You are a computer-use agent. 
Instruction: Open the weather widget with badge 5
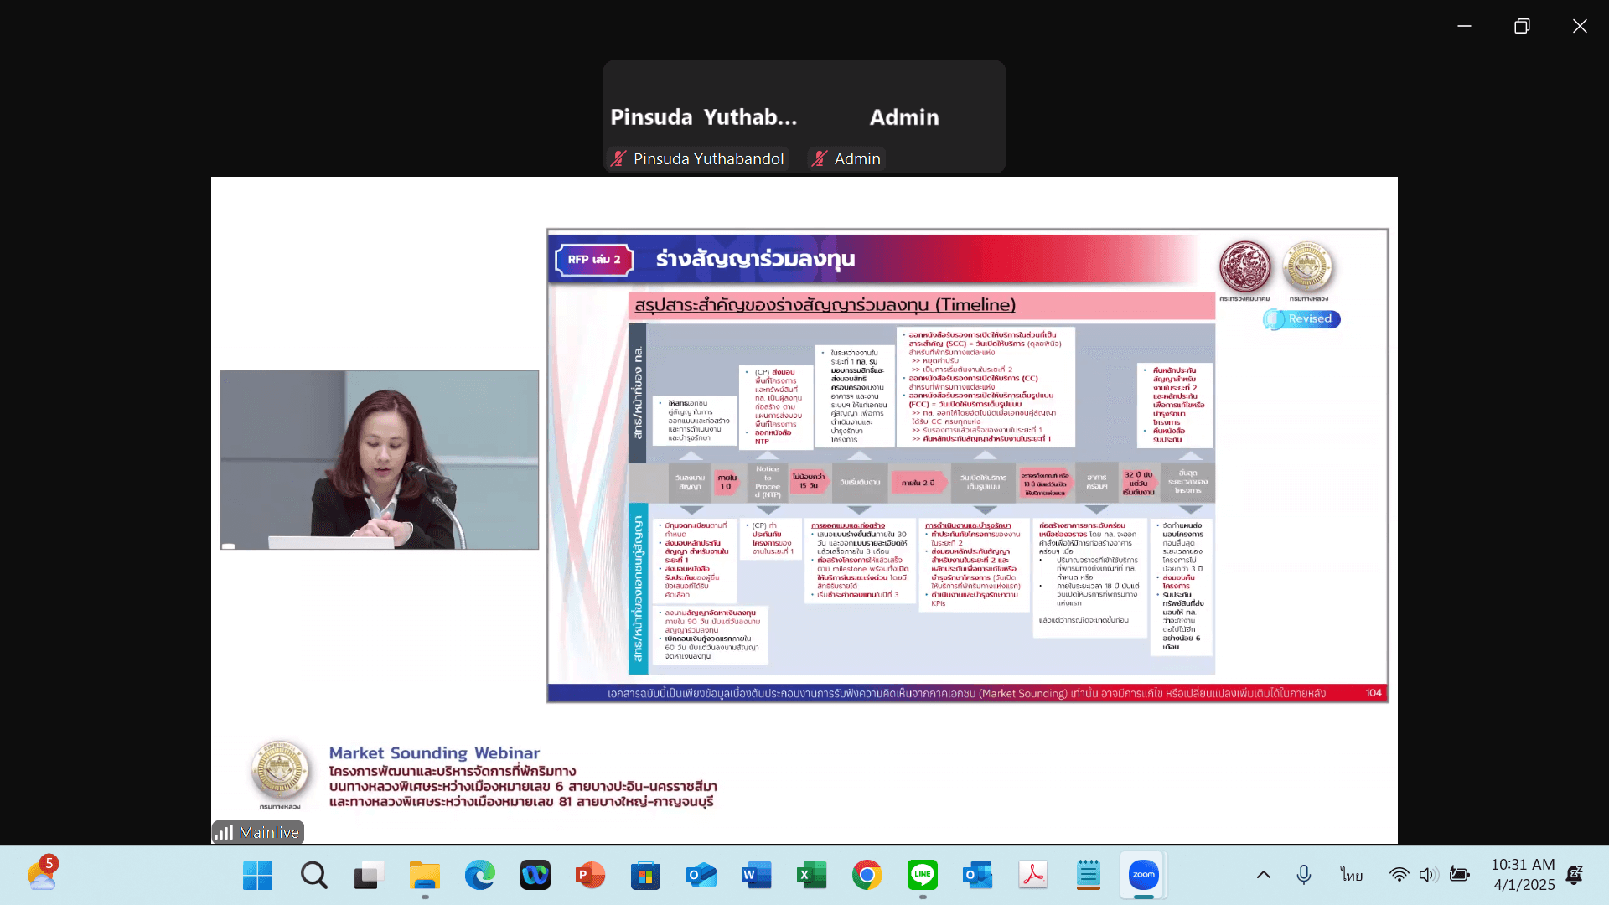click(x=42, y=875)
